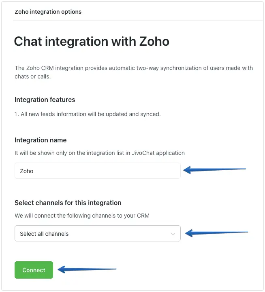Viewport: 265px width, 292px height.
Task: Click the Zoho integration options header title
Action: pyautogui.click(x=48, y=12)
